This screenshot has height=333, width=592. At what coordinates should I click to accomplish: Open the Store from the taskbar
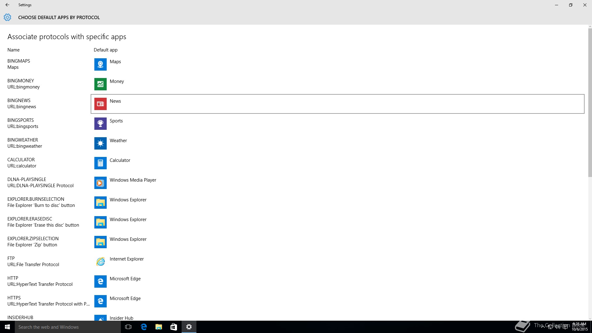tap(174, 327)
